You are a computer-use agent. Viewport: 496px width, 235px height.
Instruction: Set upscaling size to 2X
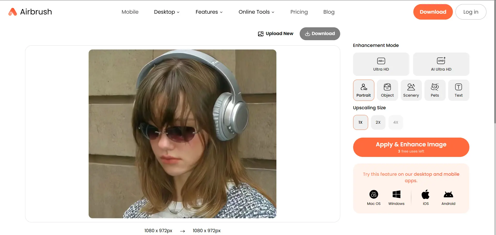click(x=378, y=122)
